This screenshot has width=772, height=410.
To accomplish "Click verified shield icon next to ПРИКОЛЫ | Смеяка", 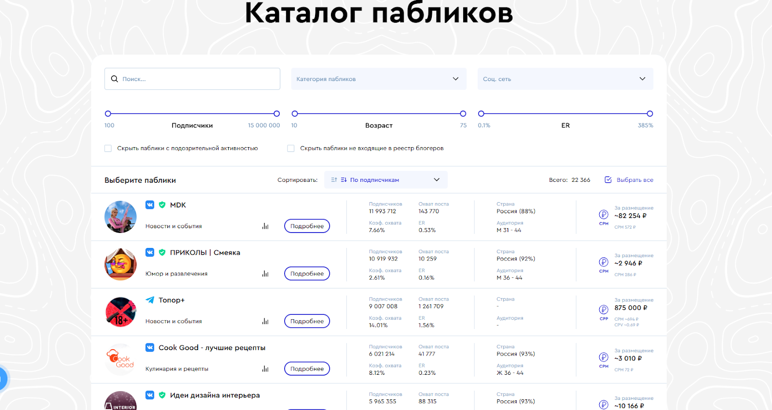I will click(162, 252).
